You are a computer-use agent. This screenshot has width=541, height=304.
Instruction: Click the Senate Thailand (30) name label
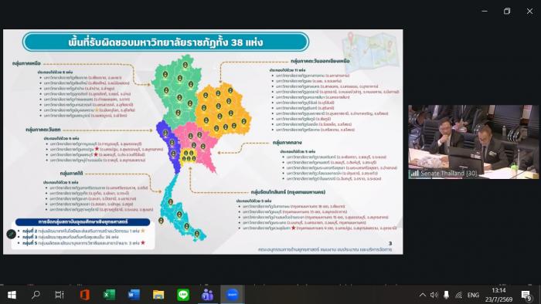coord(448,174)
